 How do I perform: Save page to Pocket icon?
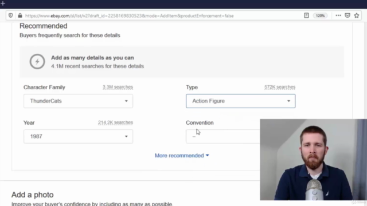348,15
